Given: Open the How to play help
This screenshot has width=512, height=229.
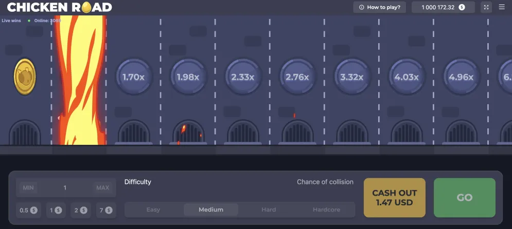Looking at the screenshot, I should click(x=379, y=7).
